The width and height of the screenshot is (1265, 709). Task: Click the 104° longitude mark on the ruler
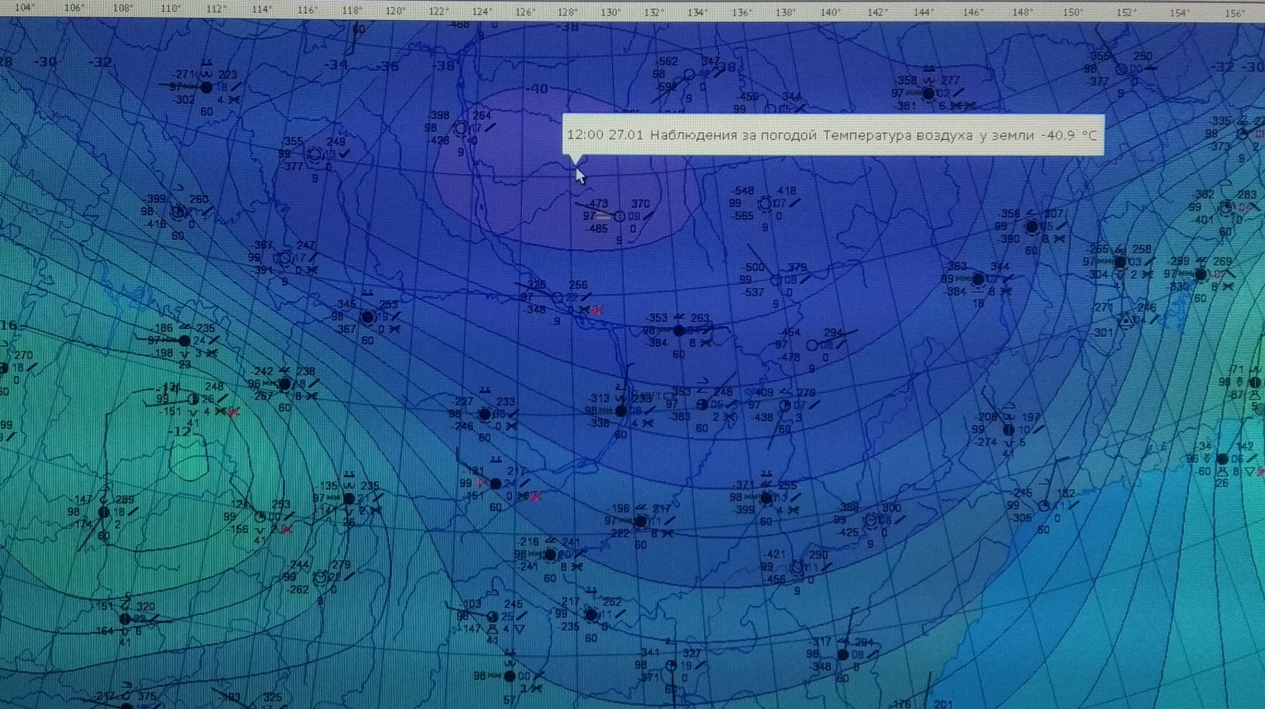click(x=26, y=8)
